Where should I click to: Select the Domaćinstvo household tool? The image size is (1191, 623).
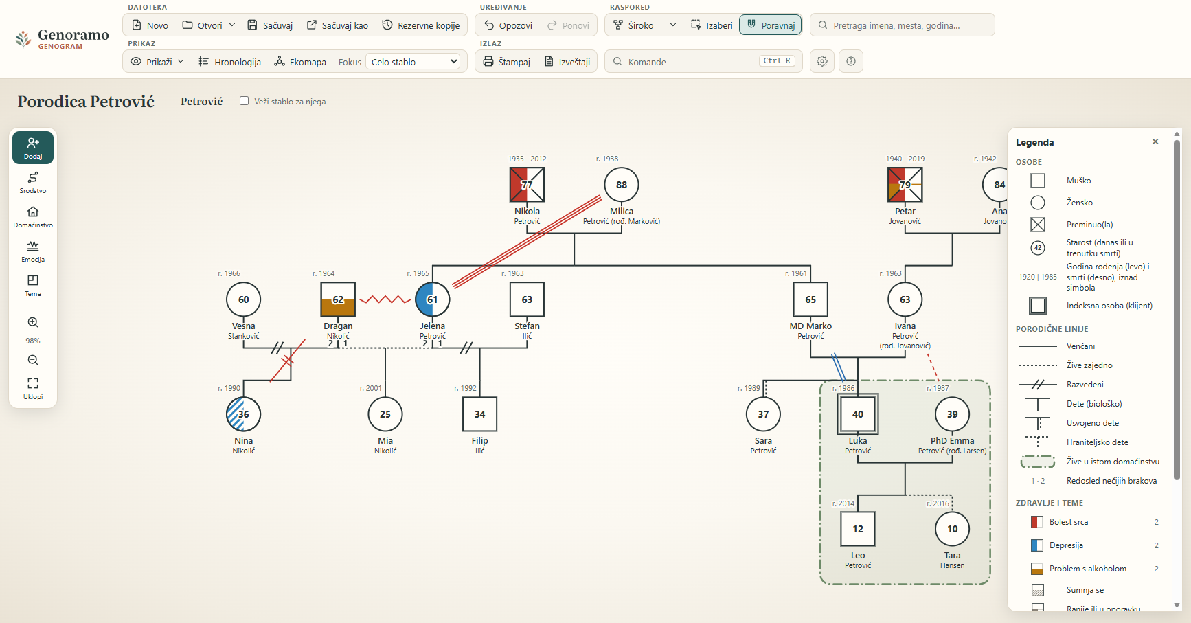pos(33,216)
